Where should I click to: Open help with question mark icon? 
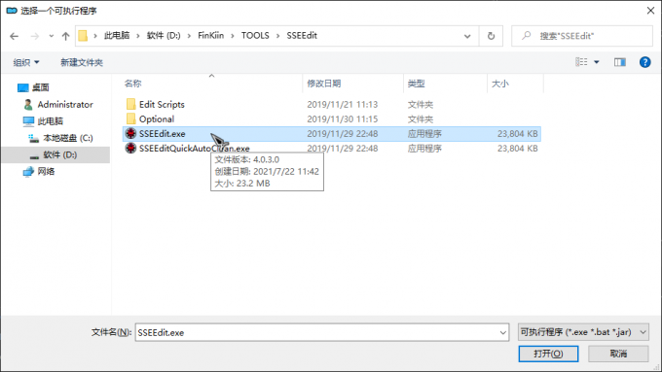click(644, 62)
